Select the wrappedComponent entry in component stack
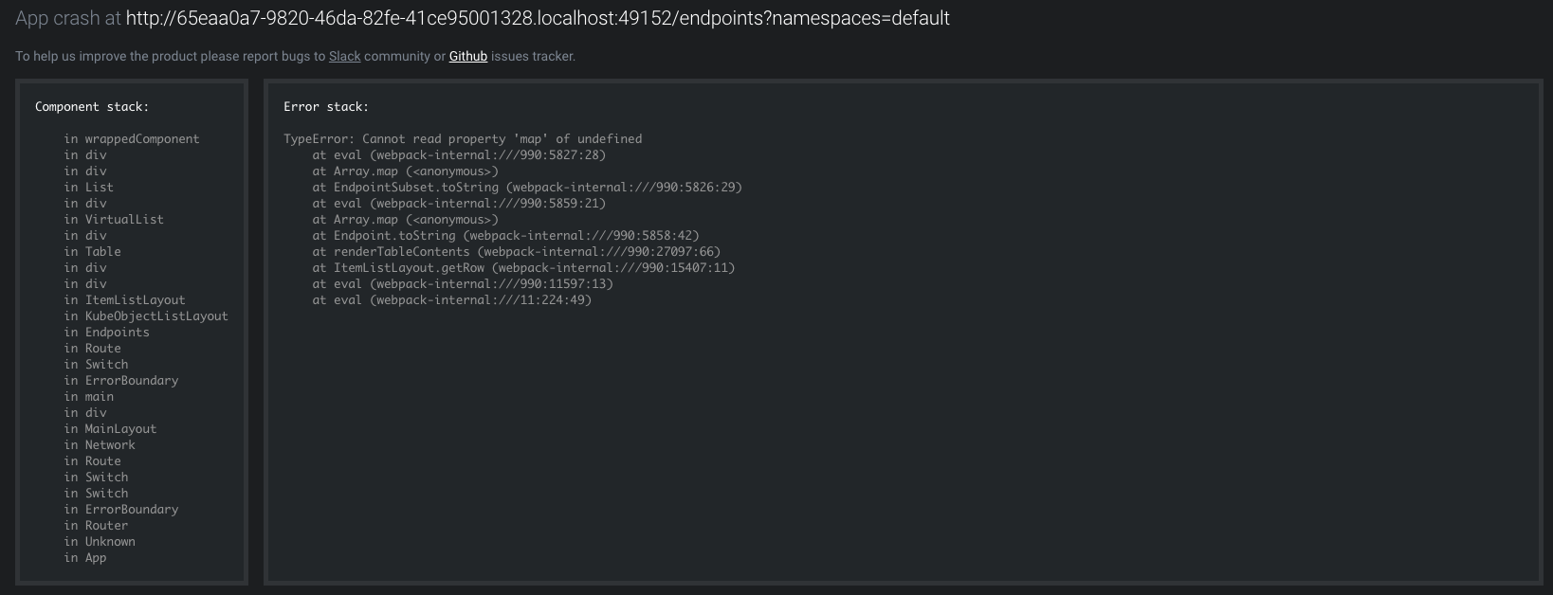 131,138
